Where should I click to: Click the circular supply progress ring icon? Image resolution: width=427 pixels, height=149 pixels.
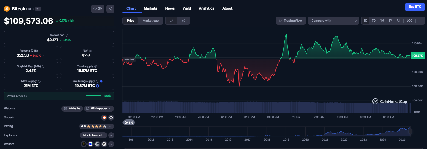(97, 86)
